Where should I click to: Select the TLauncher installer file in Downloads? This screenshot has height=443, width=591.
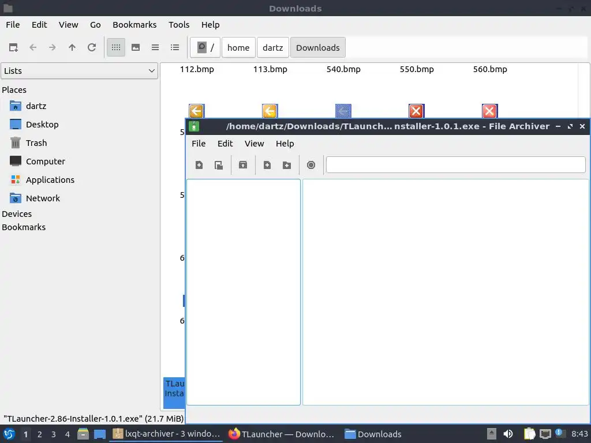coord(174,392)
